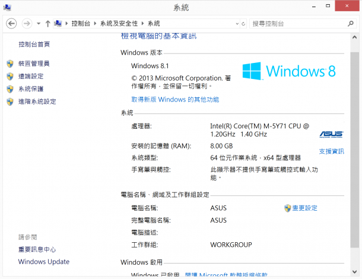Click the computer icon in the address bar
This screenshot has width=362, height=279.
pyautogui.click(x=58, y=23)
